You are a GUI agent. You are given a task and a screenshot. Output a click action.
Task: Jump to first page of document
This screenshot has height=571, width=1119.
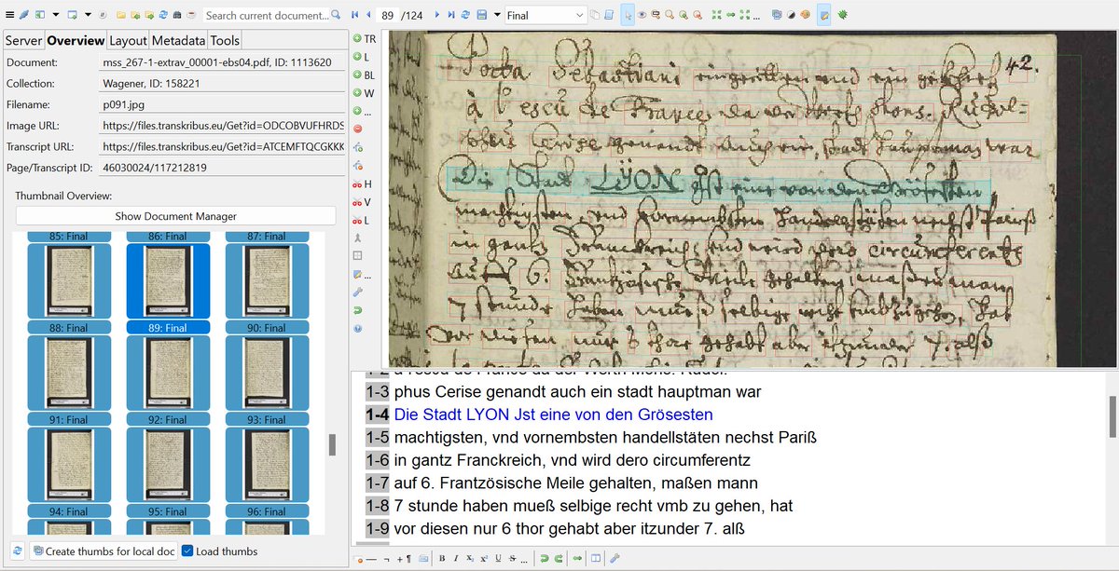(x=354, y=16)
